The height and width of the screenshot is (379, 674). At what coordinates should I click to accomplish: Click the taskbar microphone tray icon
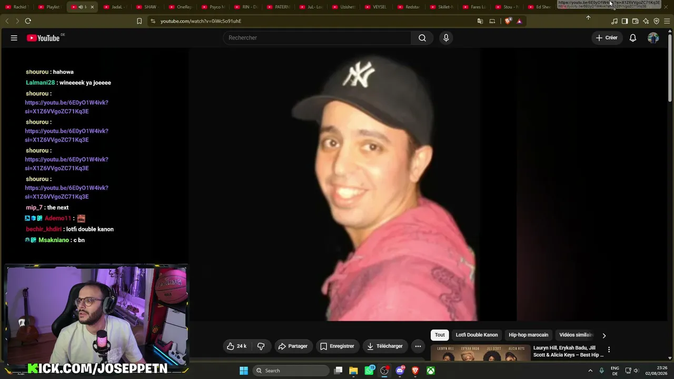pos(601,371)
